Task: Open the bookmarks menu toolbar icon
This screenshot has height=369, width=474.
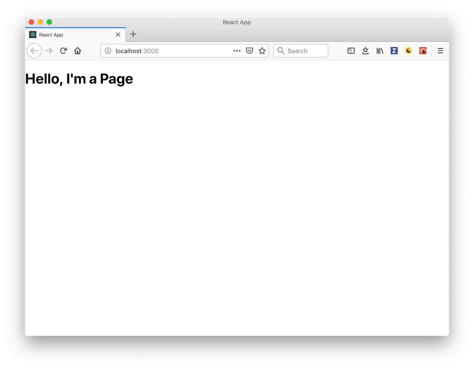Action: click(365, 51)
